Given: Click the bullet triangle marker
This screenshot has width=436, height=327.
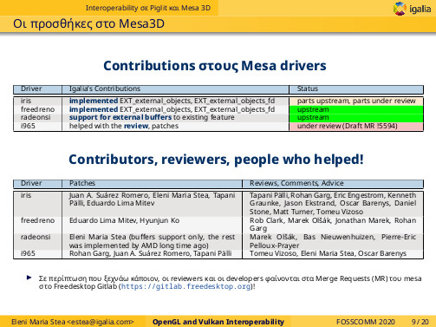Looking at the screenshot, I should (x=29, y=278).
